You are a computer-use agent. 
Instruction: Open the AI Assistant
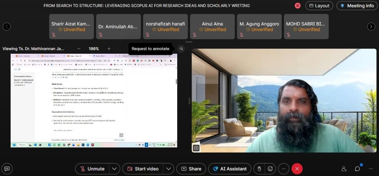tap(230, 169)
